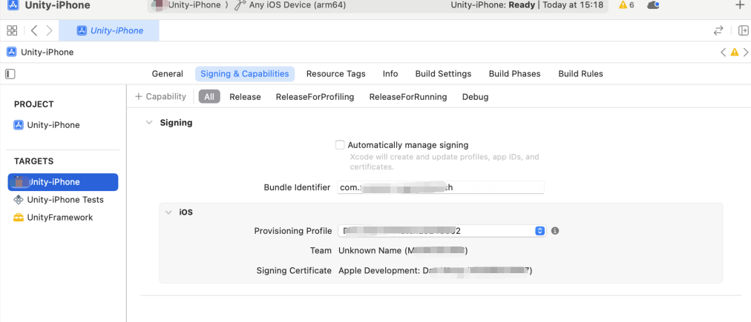
Task: Click the Signing Certificate Apple Development value
Action: click(436, 270)
